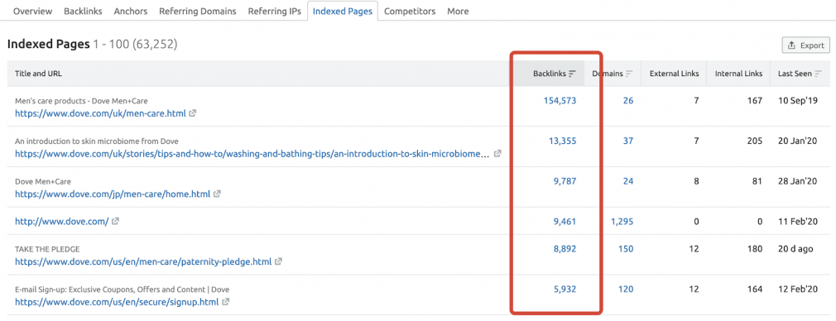Click the 1,295 domains value

coord(622,221)
